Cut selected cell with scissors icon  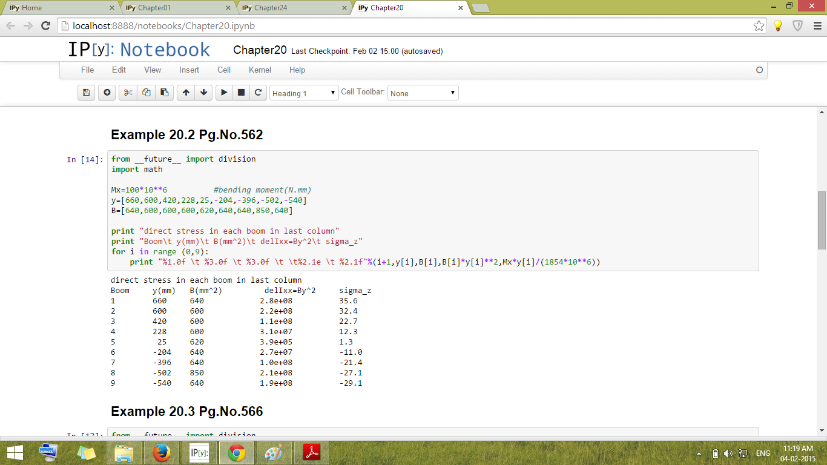[x=128, y=93]
